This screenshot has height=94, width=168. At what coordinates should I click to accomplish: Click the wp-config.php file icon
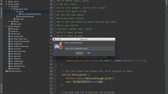(x=9, y=44)
